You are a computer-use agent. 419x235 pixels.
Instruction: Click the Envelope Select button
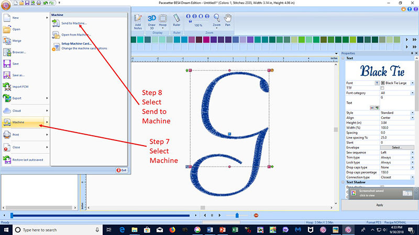[x=396, y=147]
